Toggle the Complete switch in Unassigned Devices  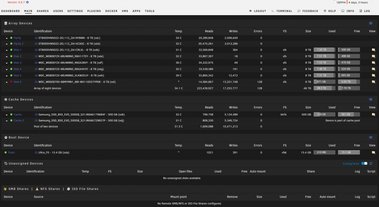[x=364, y=163]
